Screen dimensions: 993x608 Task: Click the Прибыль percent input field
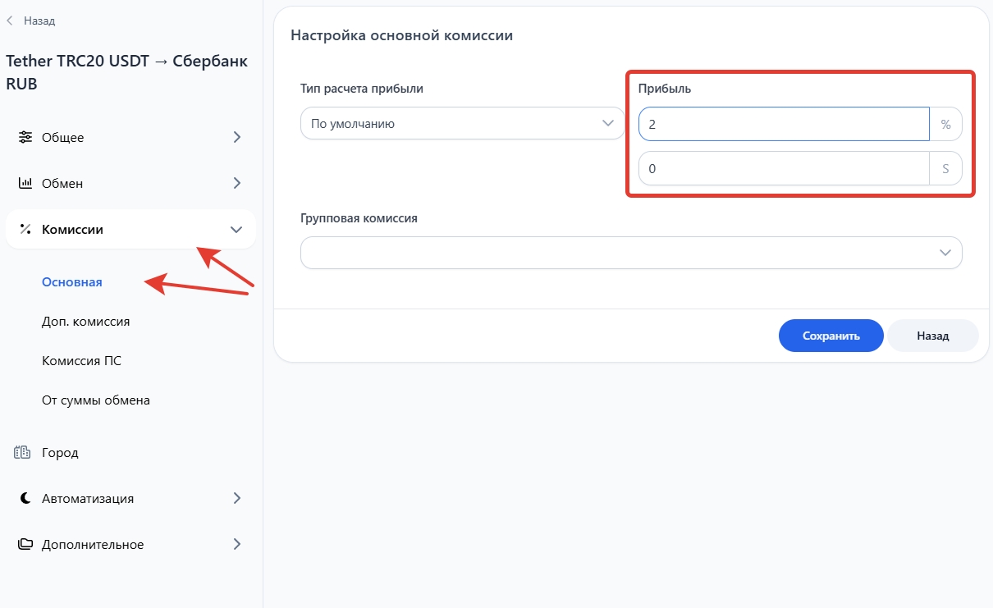(x=783, y=125)
